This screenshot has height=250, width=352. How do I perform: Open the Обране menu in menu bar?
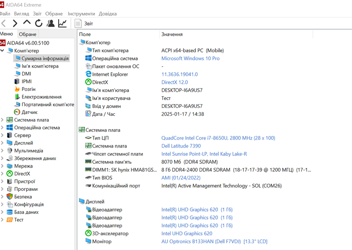point(54,14)
